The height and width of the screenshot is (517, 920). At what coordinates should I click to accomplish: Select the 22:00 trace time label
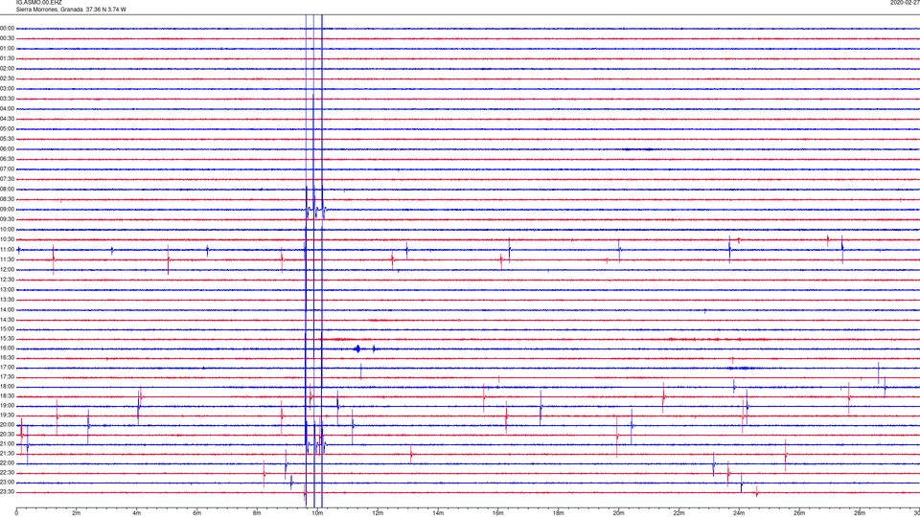7,463
